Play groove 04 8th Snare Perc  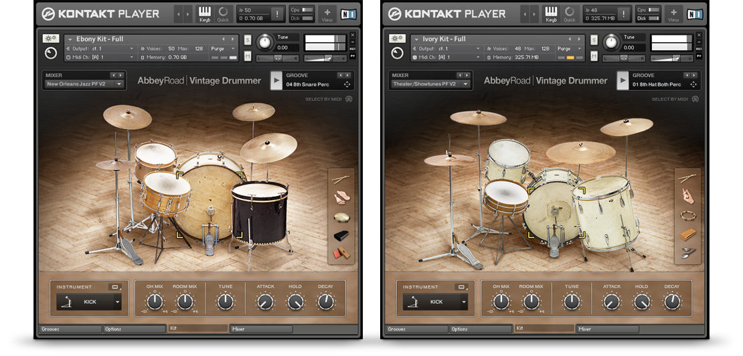click(276, 80)
